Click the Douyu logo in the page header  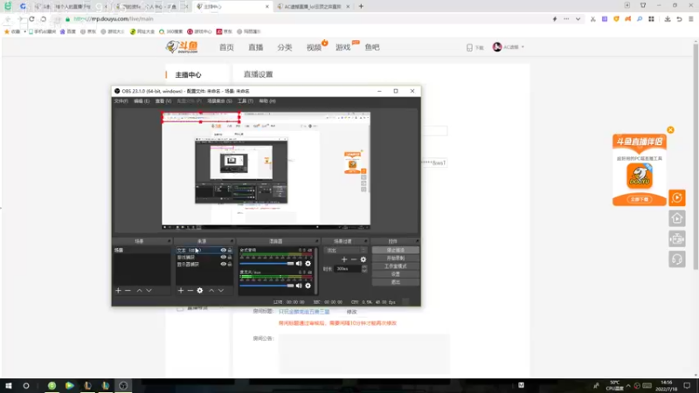click(x=182, y=47)
